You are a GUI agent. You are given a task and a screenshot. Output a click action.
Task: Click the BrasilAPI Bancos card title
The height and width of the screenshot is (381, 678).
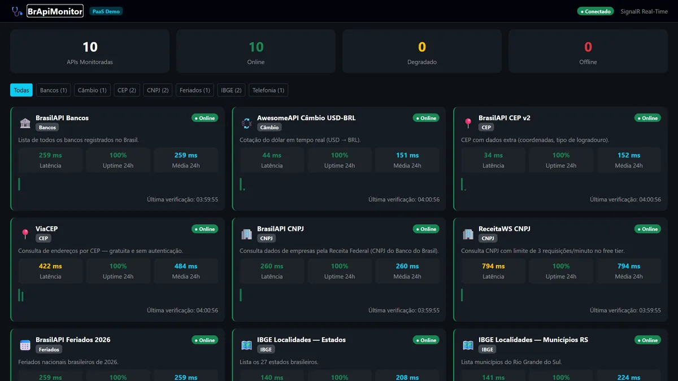62,118
